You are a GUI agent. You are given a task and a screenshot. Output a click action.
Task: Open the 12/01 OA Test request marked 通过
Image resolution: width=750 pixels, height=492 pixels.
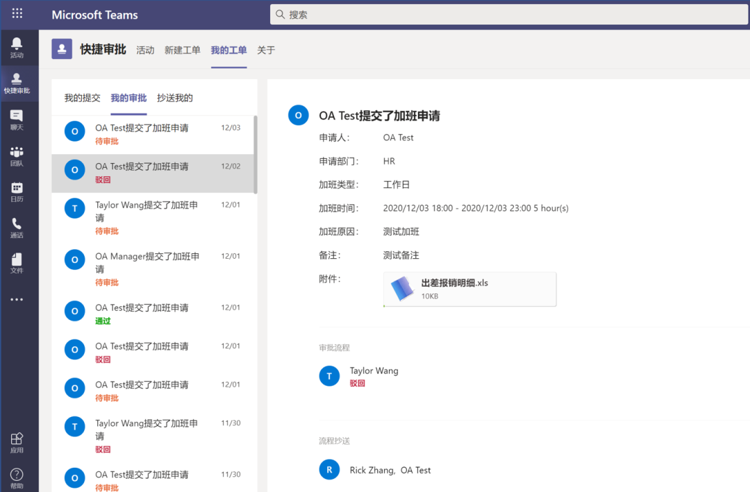click(x=152, y=314)
